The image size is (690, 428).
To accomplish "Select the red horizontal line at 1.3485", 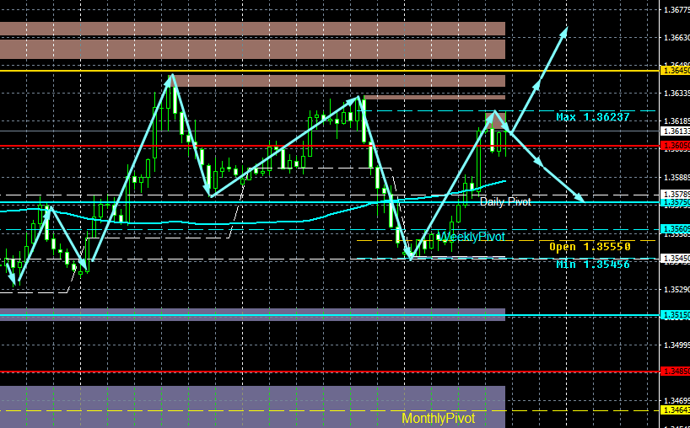I will coord(330,372).
